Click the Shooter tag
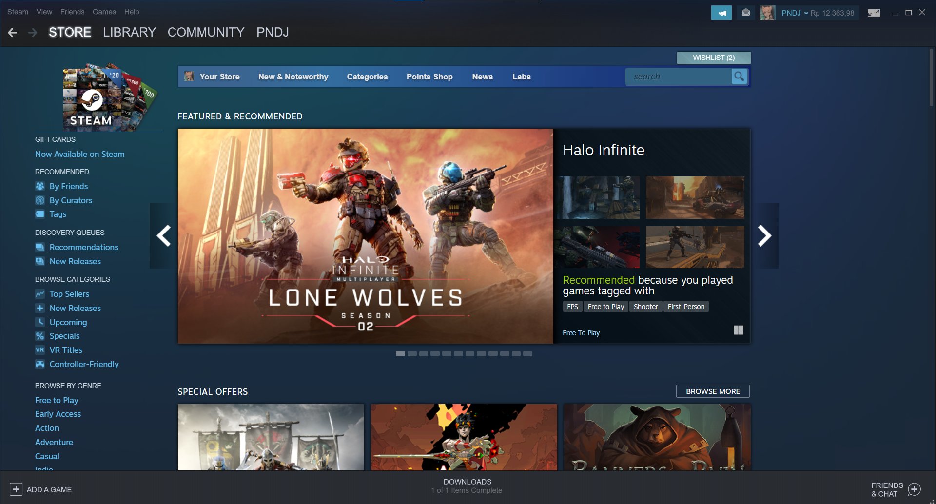Image resolution: width=936 pixels, height=504 pixels. coord(645,307)
